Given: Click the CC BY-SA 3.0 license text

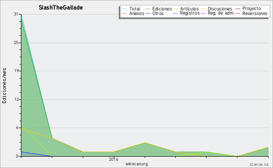Looking at the screenshot, I should tap(259, 165).
